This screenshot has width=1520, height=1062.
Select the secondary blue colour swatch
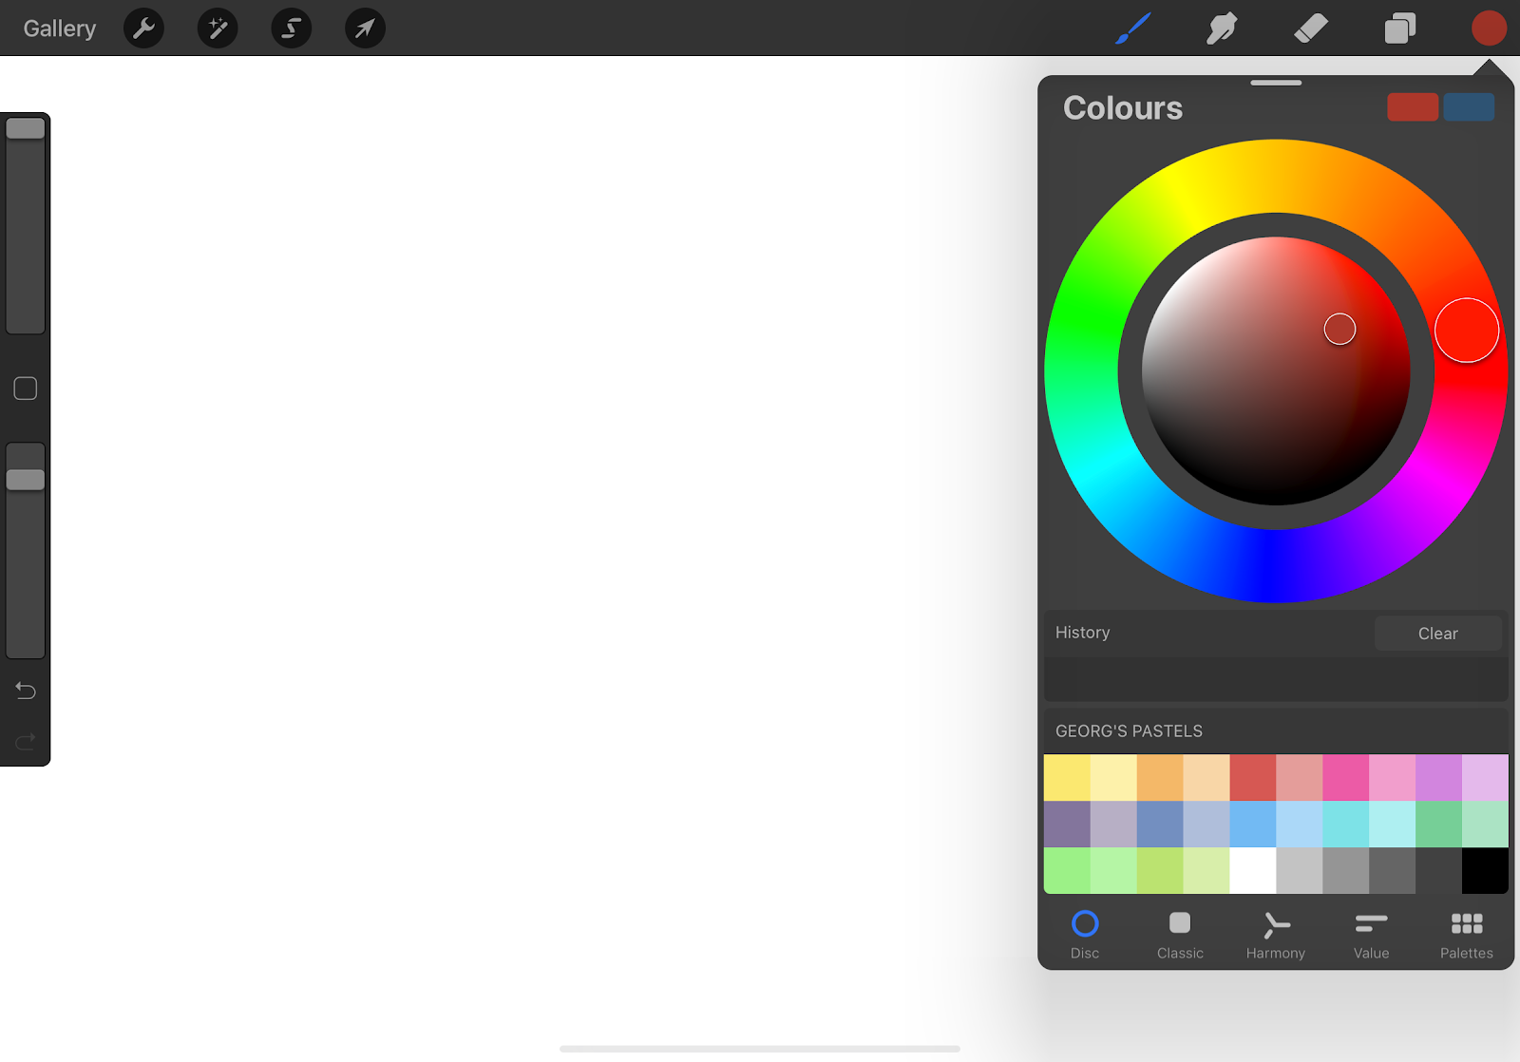pos(1469,107)
